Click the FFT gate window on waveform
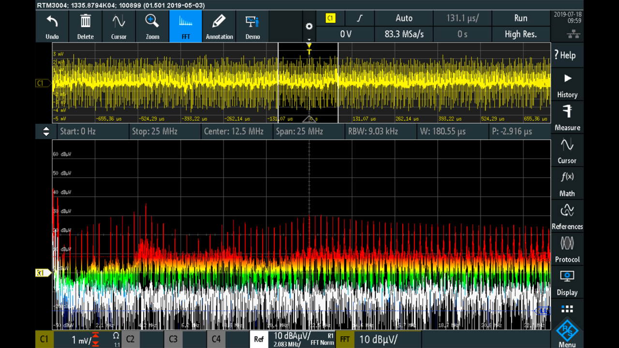The height and width of the screenshot is (348, 619). [308, 83]
